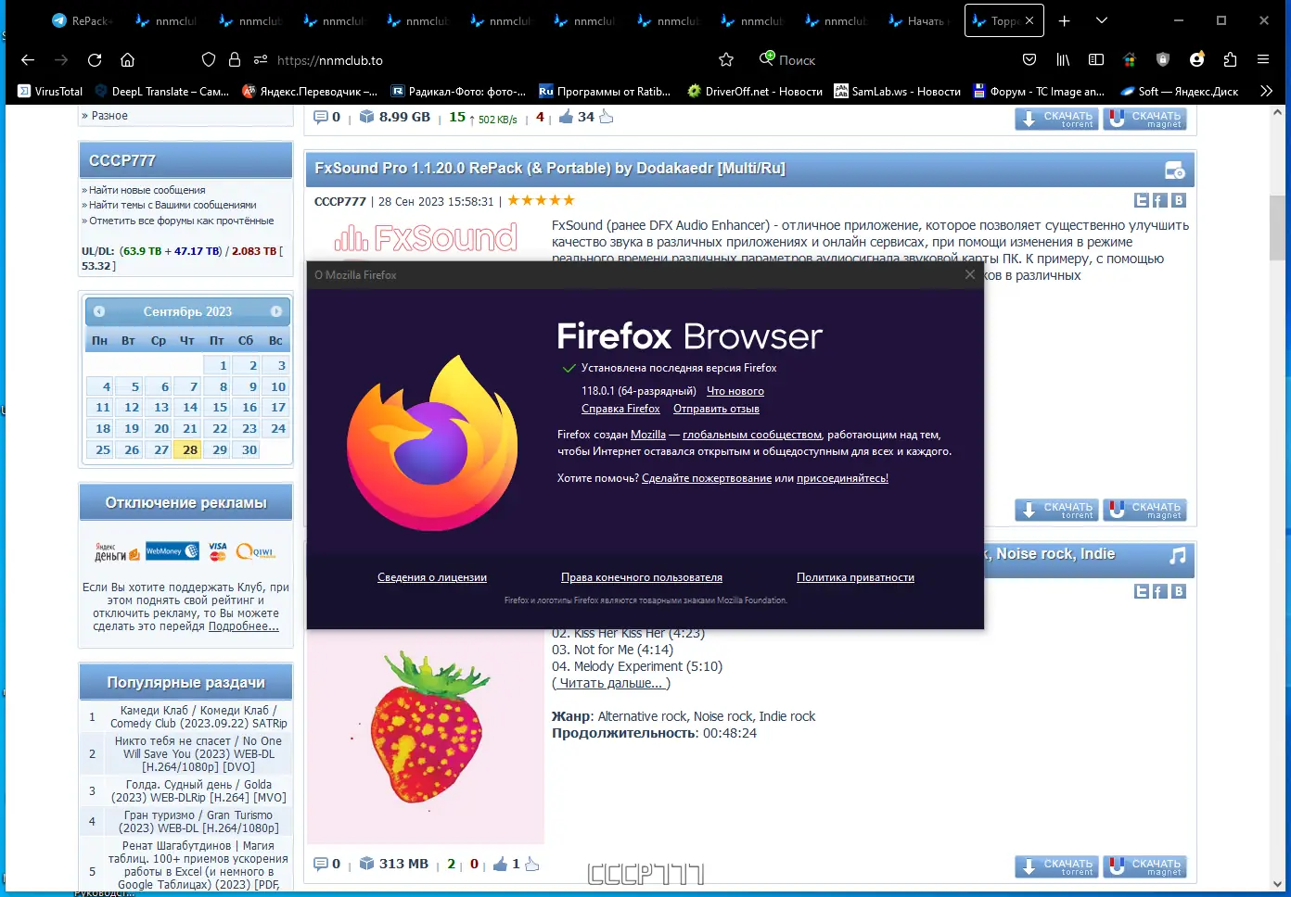The image size is (1291, 897).
Task: Click 'Отправить отзыв' in About dialog
Action: click(x=716, y=409)
